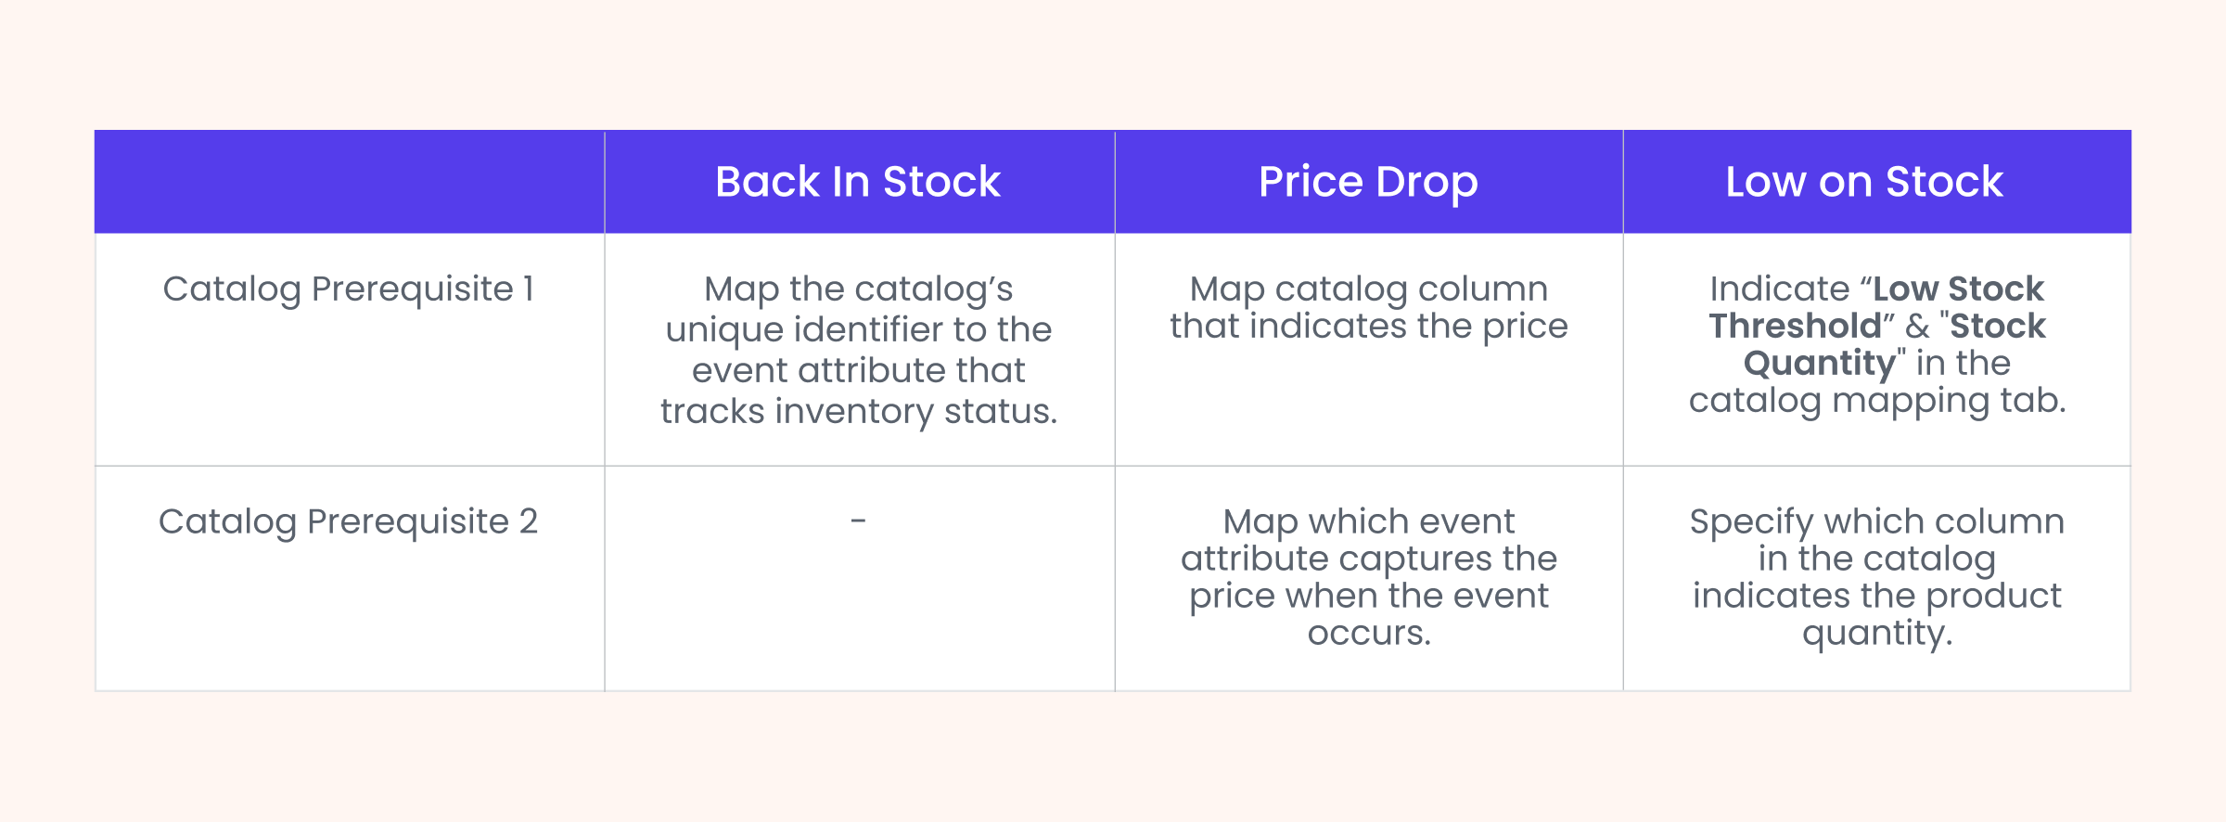Viewport: 2226px width, 822px height.
Task: Click "price when the event" text line
Action: click(x=1368, y=597)
